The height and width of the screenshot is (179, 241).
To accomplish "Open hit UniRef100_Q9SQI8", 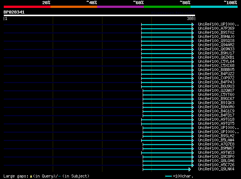I will (216, 41).
